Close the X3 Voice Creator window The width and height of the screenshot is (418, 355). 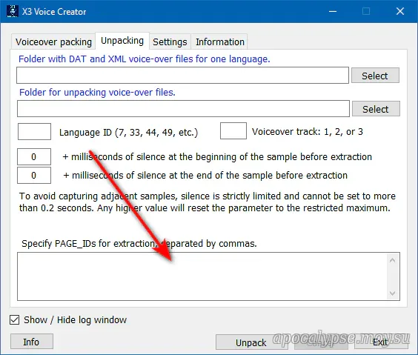click(x=400, y=11)
